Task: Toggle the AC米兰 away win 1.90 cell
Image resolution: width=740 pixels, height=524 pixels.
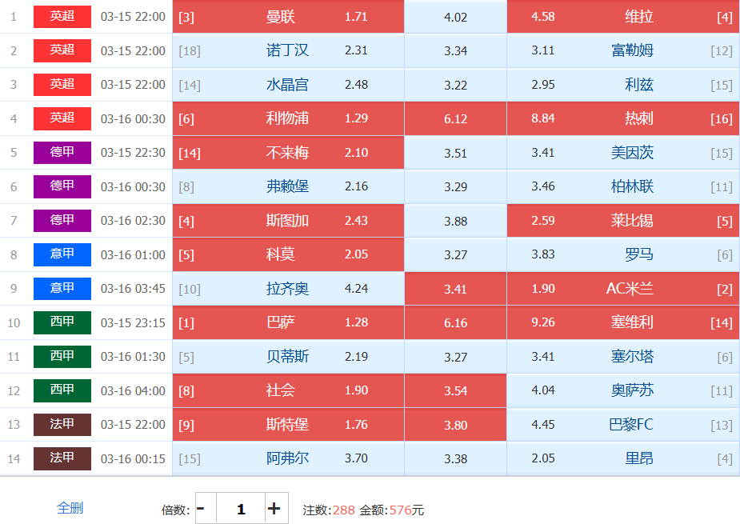Action: coord(622,289)
